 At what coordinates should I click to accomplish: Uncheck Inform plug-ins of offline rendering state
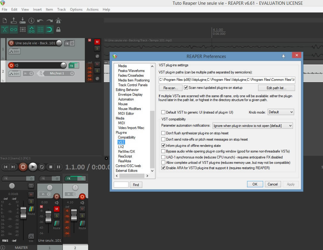click(163, 145)
